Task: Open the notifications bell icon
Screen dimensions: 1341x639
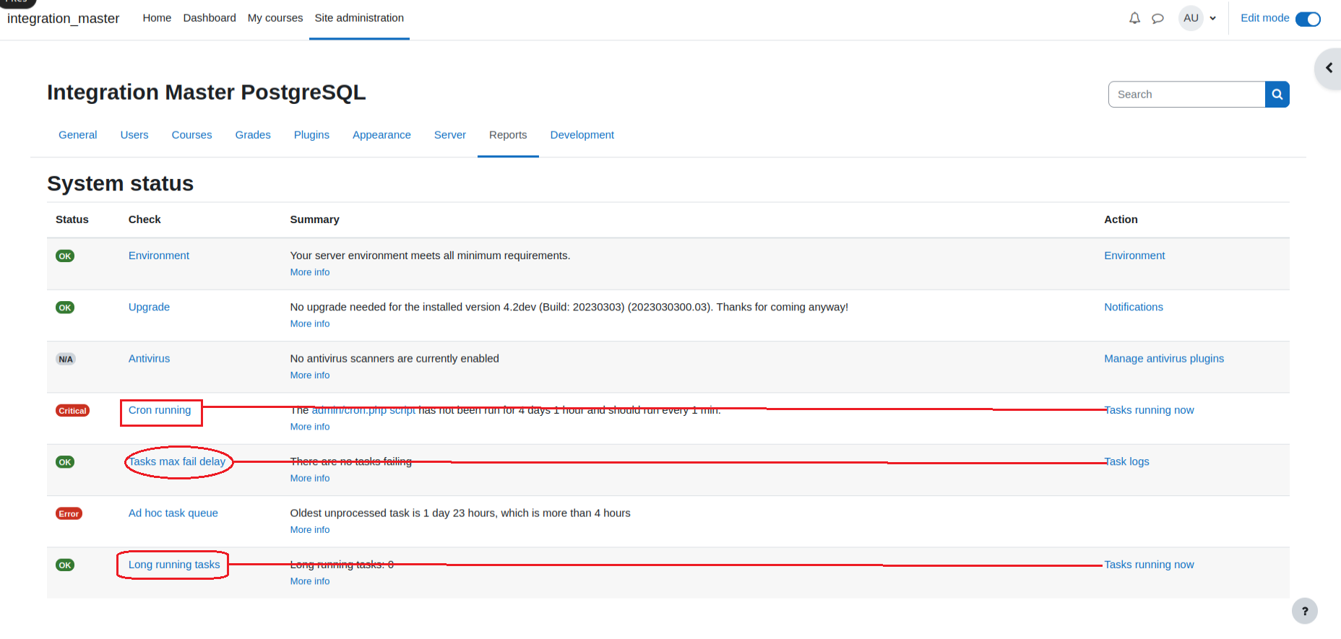Action: click(x=1134, y=18)
